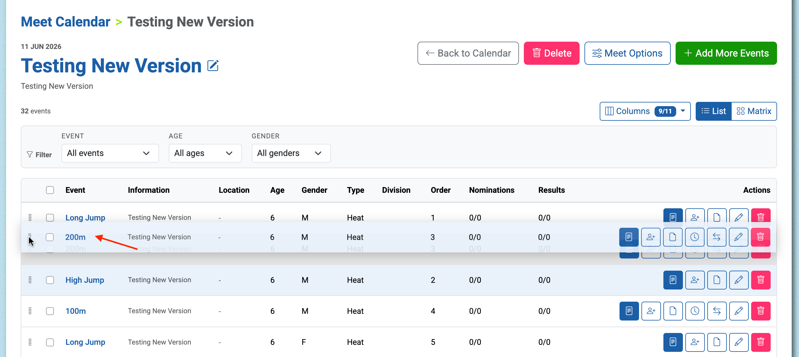This screenshot has height=357, width=799.
Task: Open the blue document icon for 100m row
Action: click(629, 310)
